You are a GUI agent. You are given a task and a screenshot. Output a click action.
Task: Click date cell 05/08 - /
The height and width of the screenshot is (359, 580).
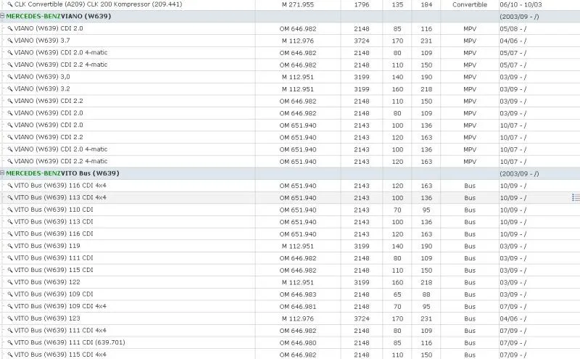(x=513, y=29)
